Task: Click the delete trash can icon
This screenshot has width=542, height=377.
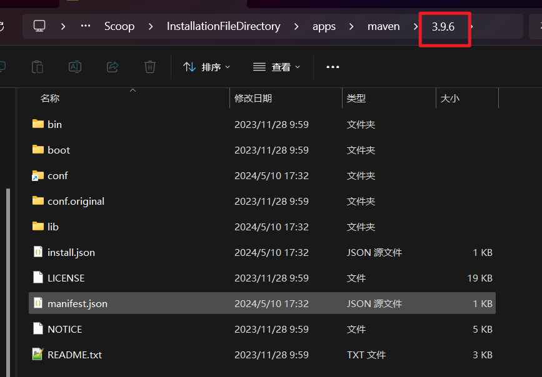Action: [x=150, y=67]
